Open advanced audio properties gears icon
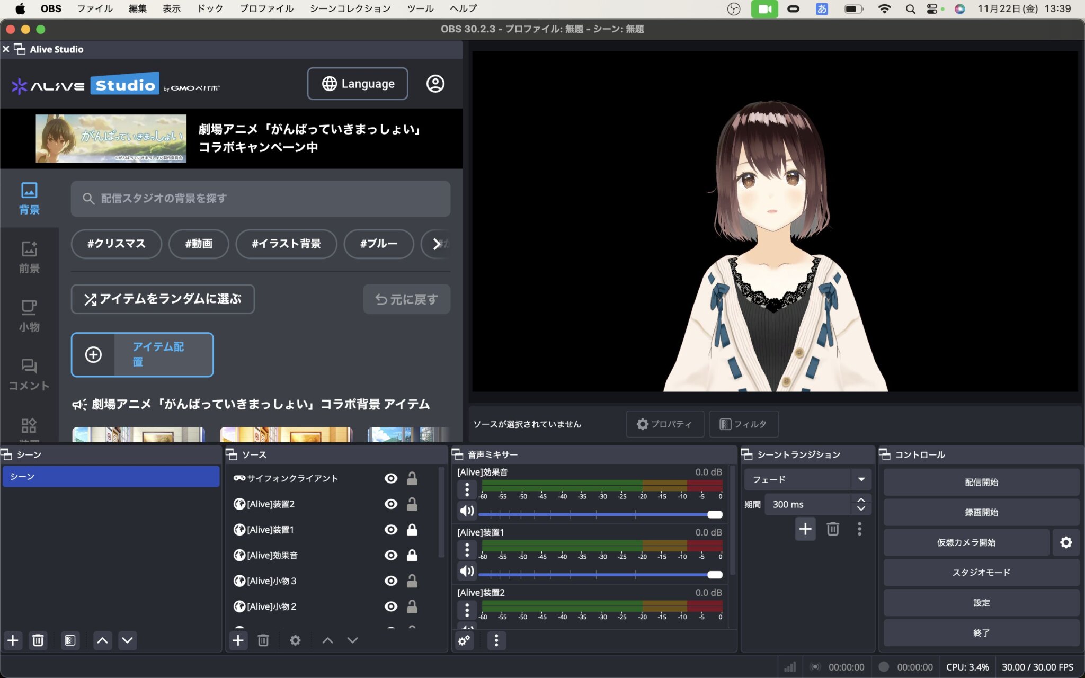The height and width of the screenshot is (678, 1085). [x=464, y=640]
